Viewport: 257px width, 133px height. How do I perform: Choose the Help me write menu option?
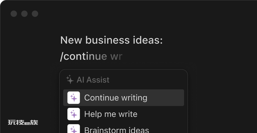(x=124, y=114)
